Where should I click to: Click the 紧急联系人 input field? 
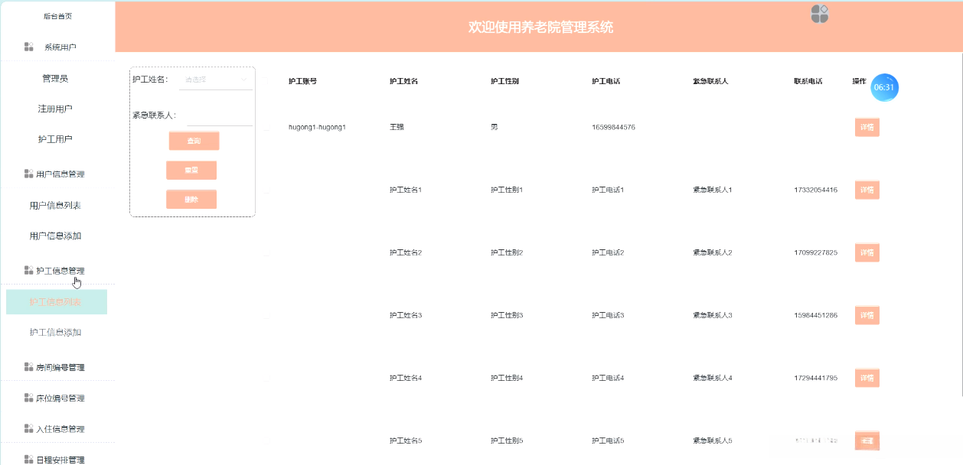click(x=219, y=115)
